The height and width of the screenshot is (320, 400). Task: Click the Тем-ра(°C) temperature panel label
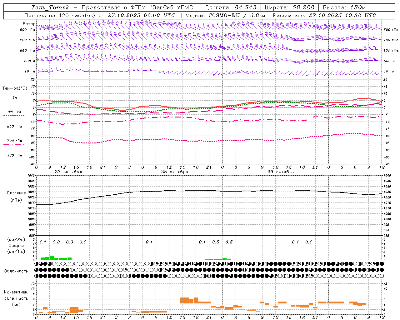(15, 88)
